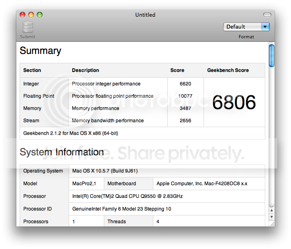Screen dimensions: 291x249
Task: Click the Model label
Action: 30,184
